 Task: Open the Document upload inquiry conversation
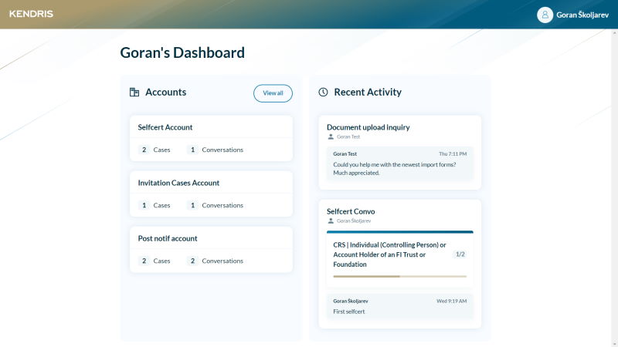click(x=368, y=127)
